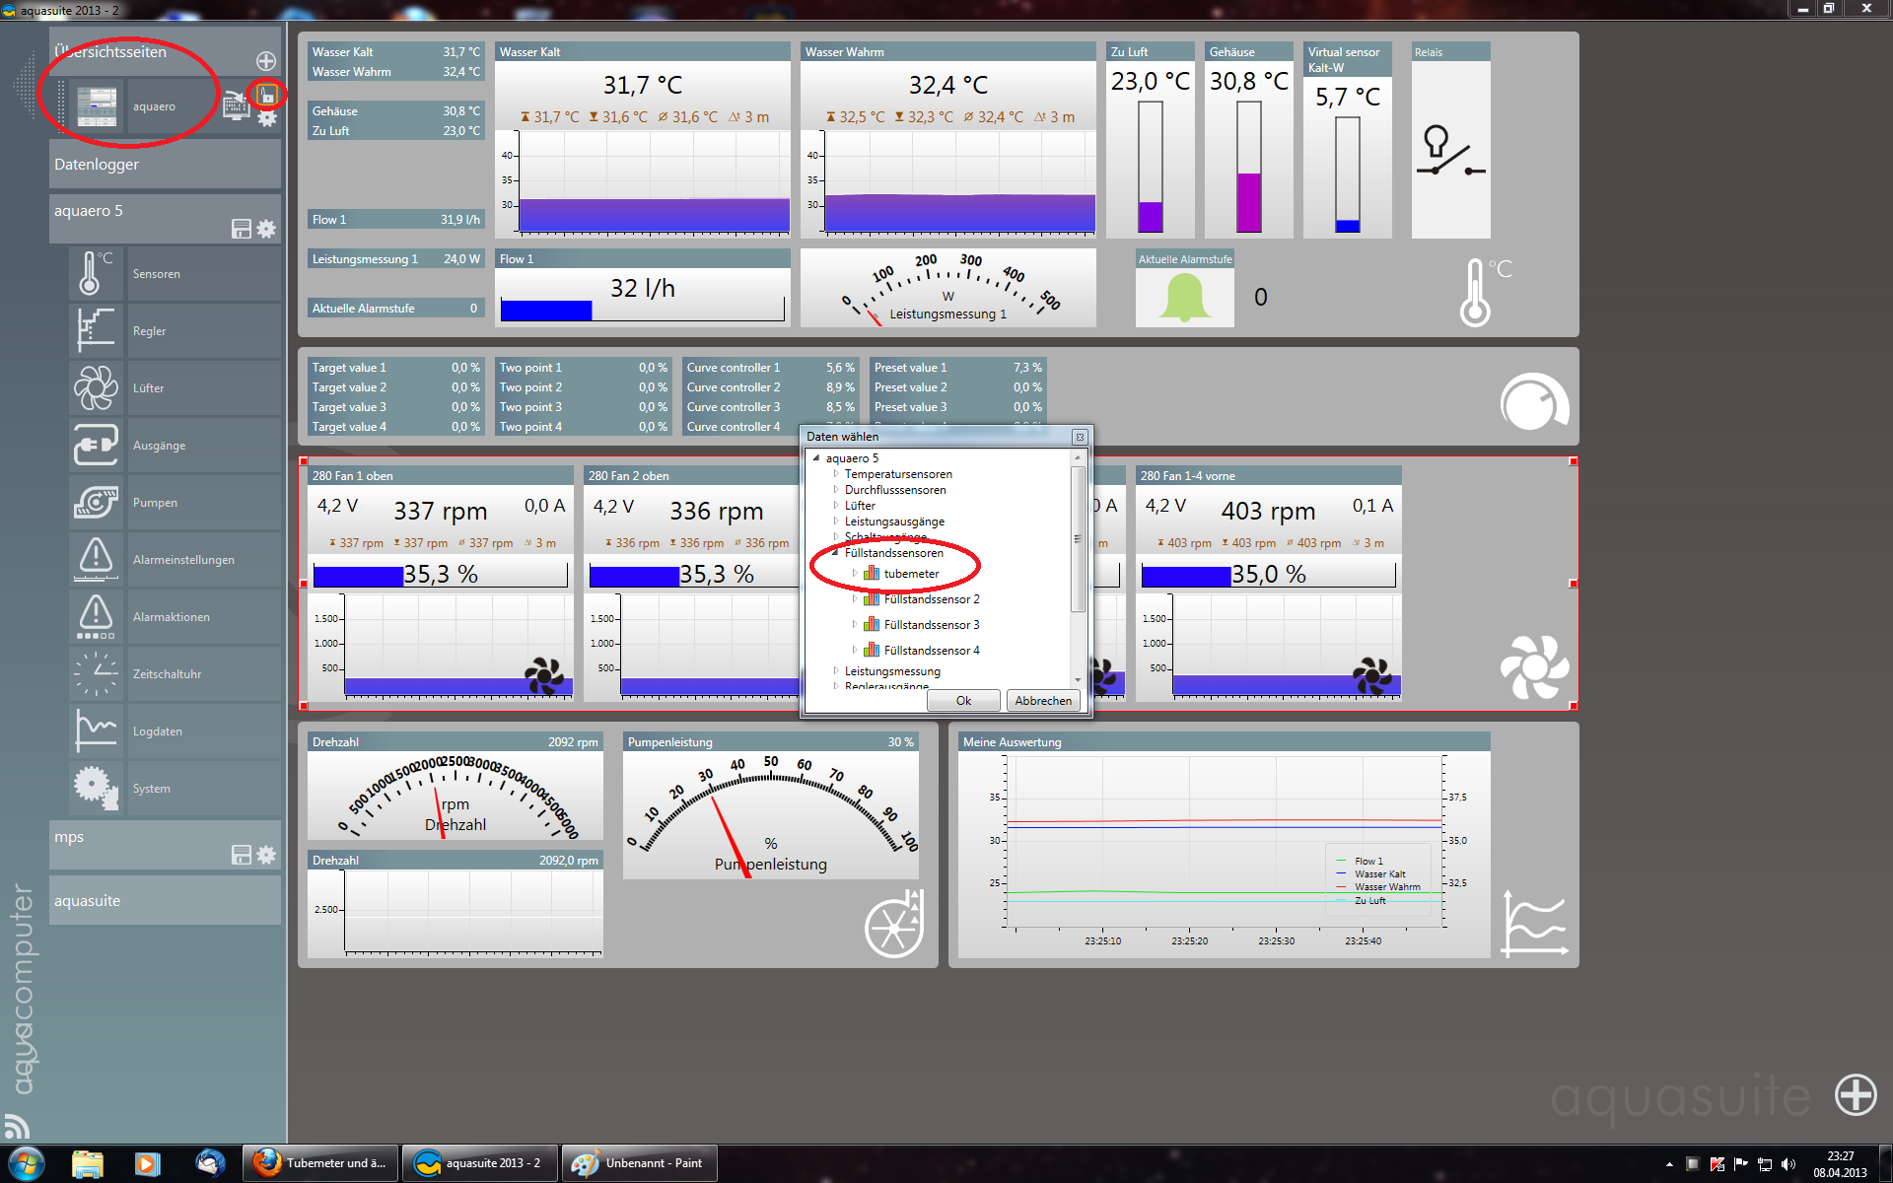Click Abbrechen to cancel dialog

(x=1042, y=701)
